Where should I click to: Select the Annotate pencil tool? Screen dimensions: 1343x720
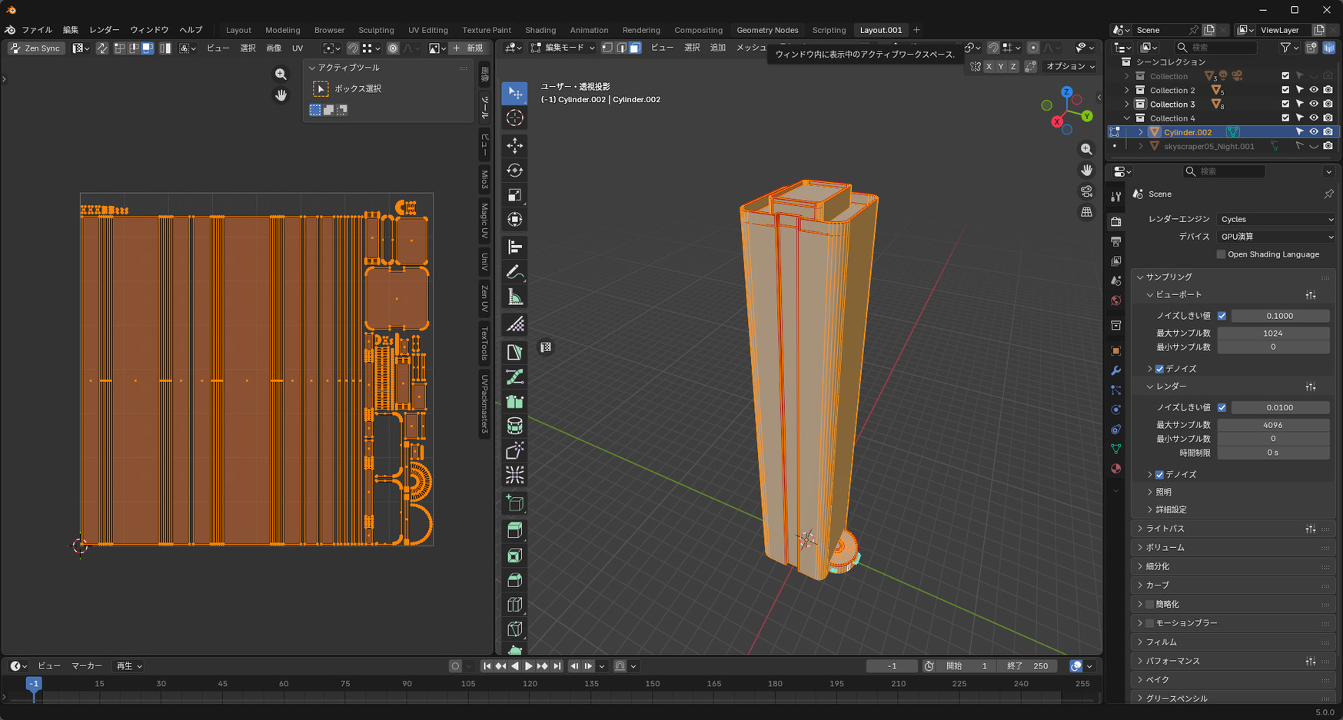(x=515, y=273)
